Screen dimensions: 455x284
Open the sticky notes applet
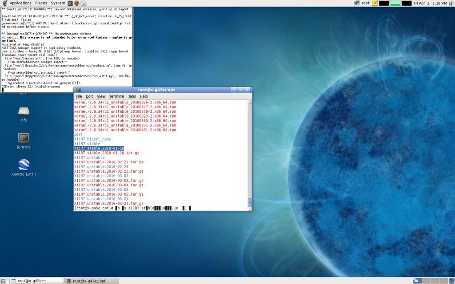pos(375,3)
